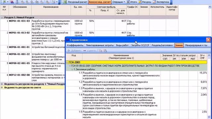Screen dimensions: 212x119
Task: Collapse the 1. Земляные работы node
Action: (x=72, y=69)
